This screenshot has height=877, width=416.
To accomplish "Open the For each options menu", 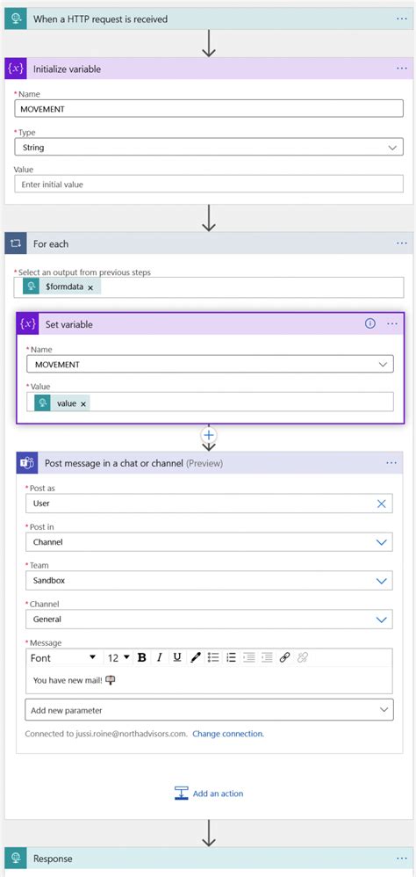I will (x=401, y=243).
